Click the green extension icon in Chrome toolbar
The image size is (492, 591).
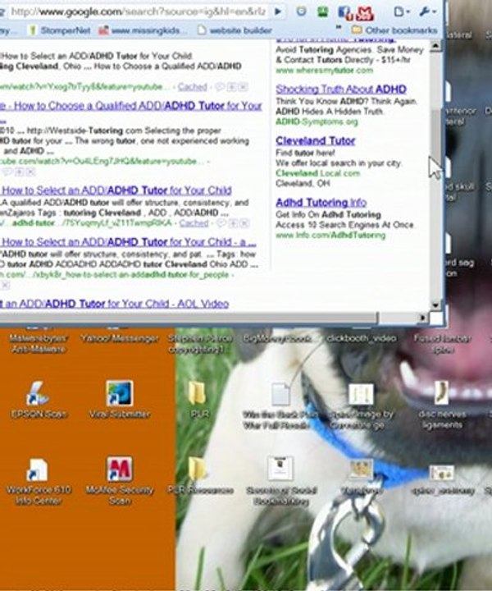point(322,11)
